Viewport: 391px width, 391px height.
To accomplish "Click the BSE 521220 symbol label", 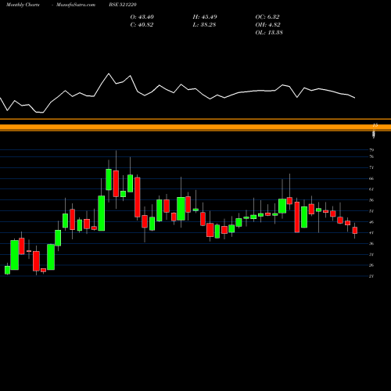I will click(123, 5).
